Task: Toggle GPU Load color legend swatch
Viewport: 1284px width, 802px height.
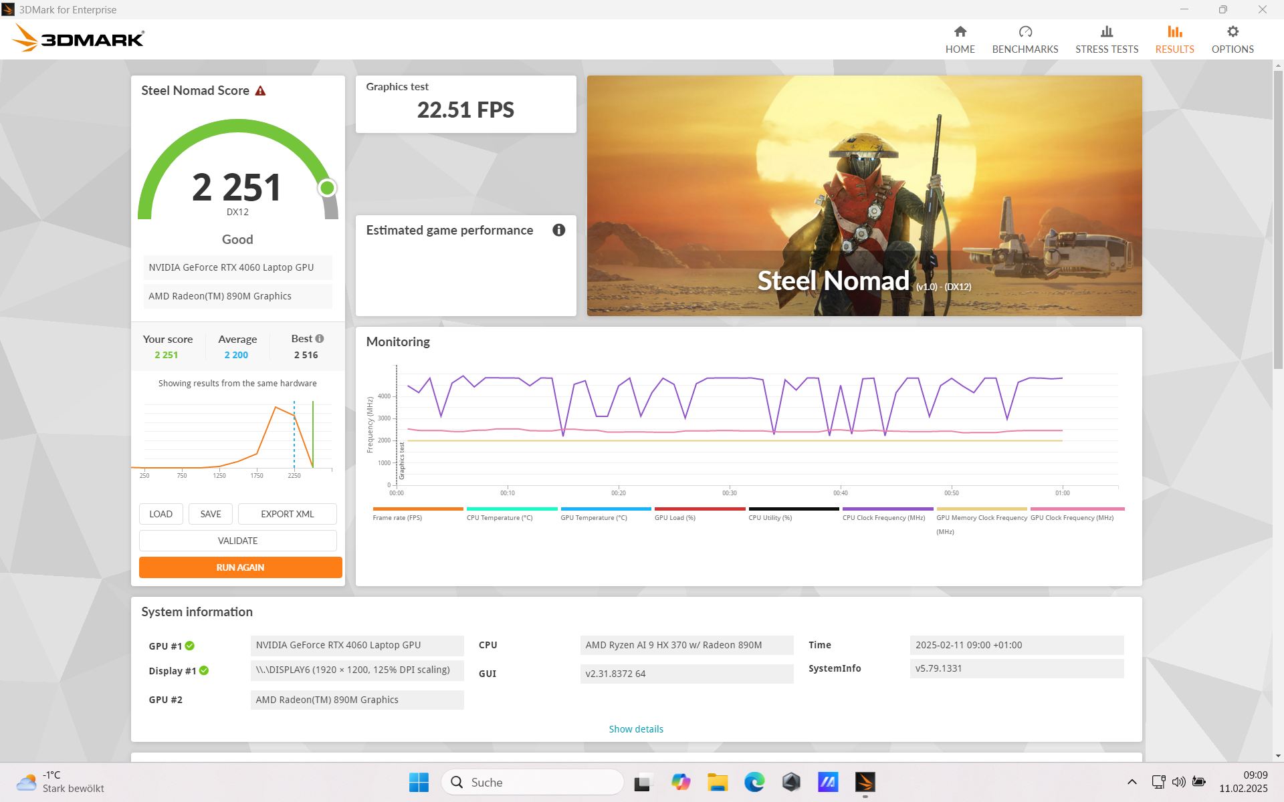Action: (x=700, y=509)
